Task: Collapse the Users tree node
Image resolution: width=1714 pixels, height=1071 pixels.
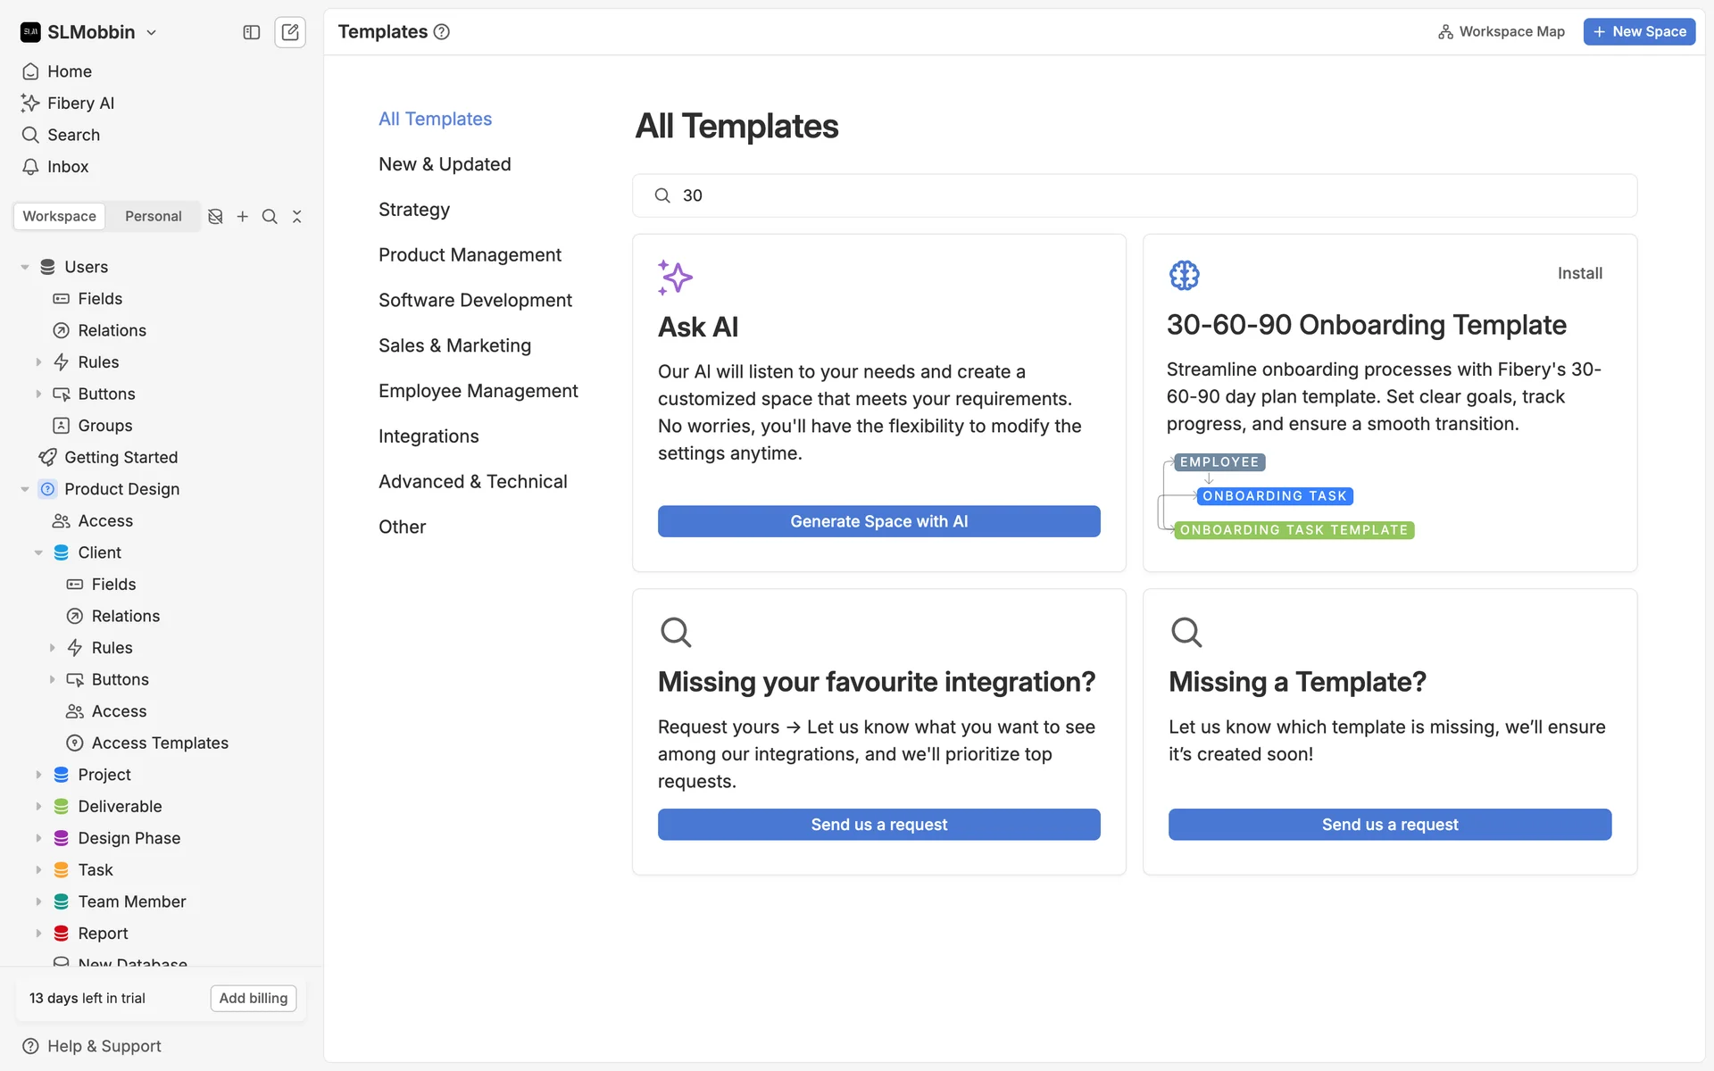Action: tap(25, 267)
